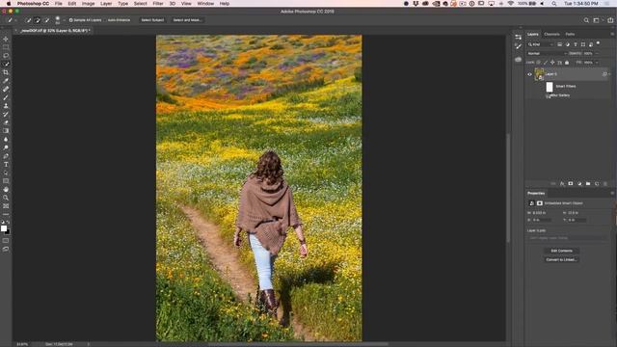Select the Crop tool

tap(6, 72)
